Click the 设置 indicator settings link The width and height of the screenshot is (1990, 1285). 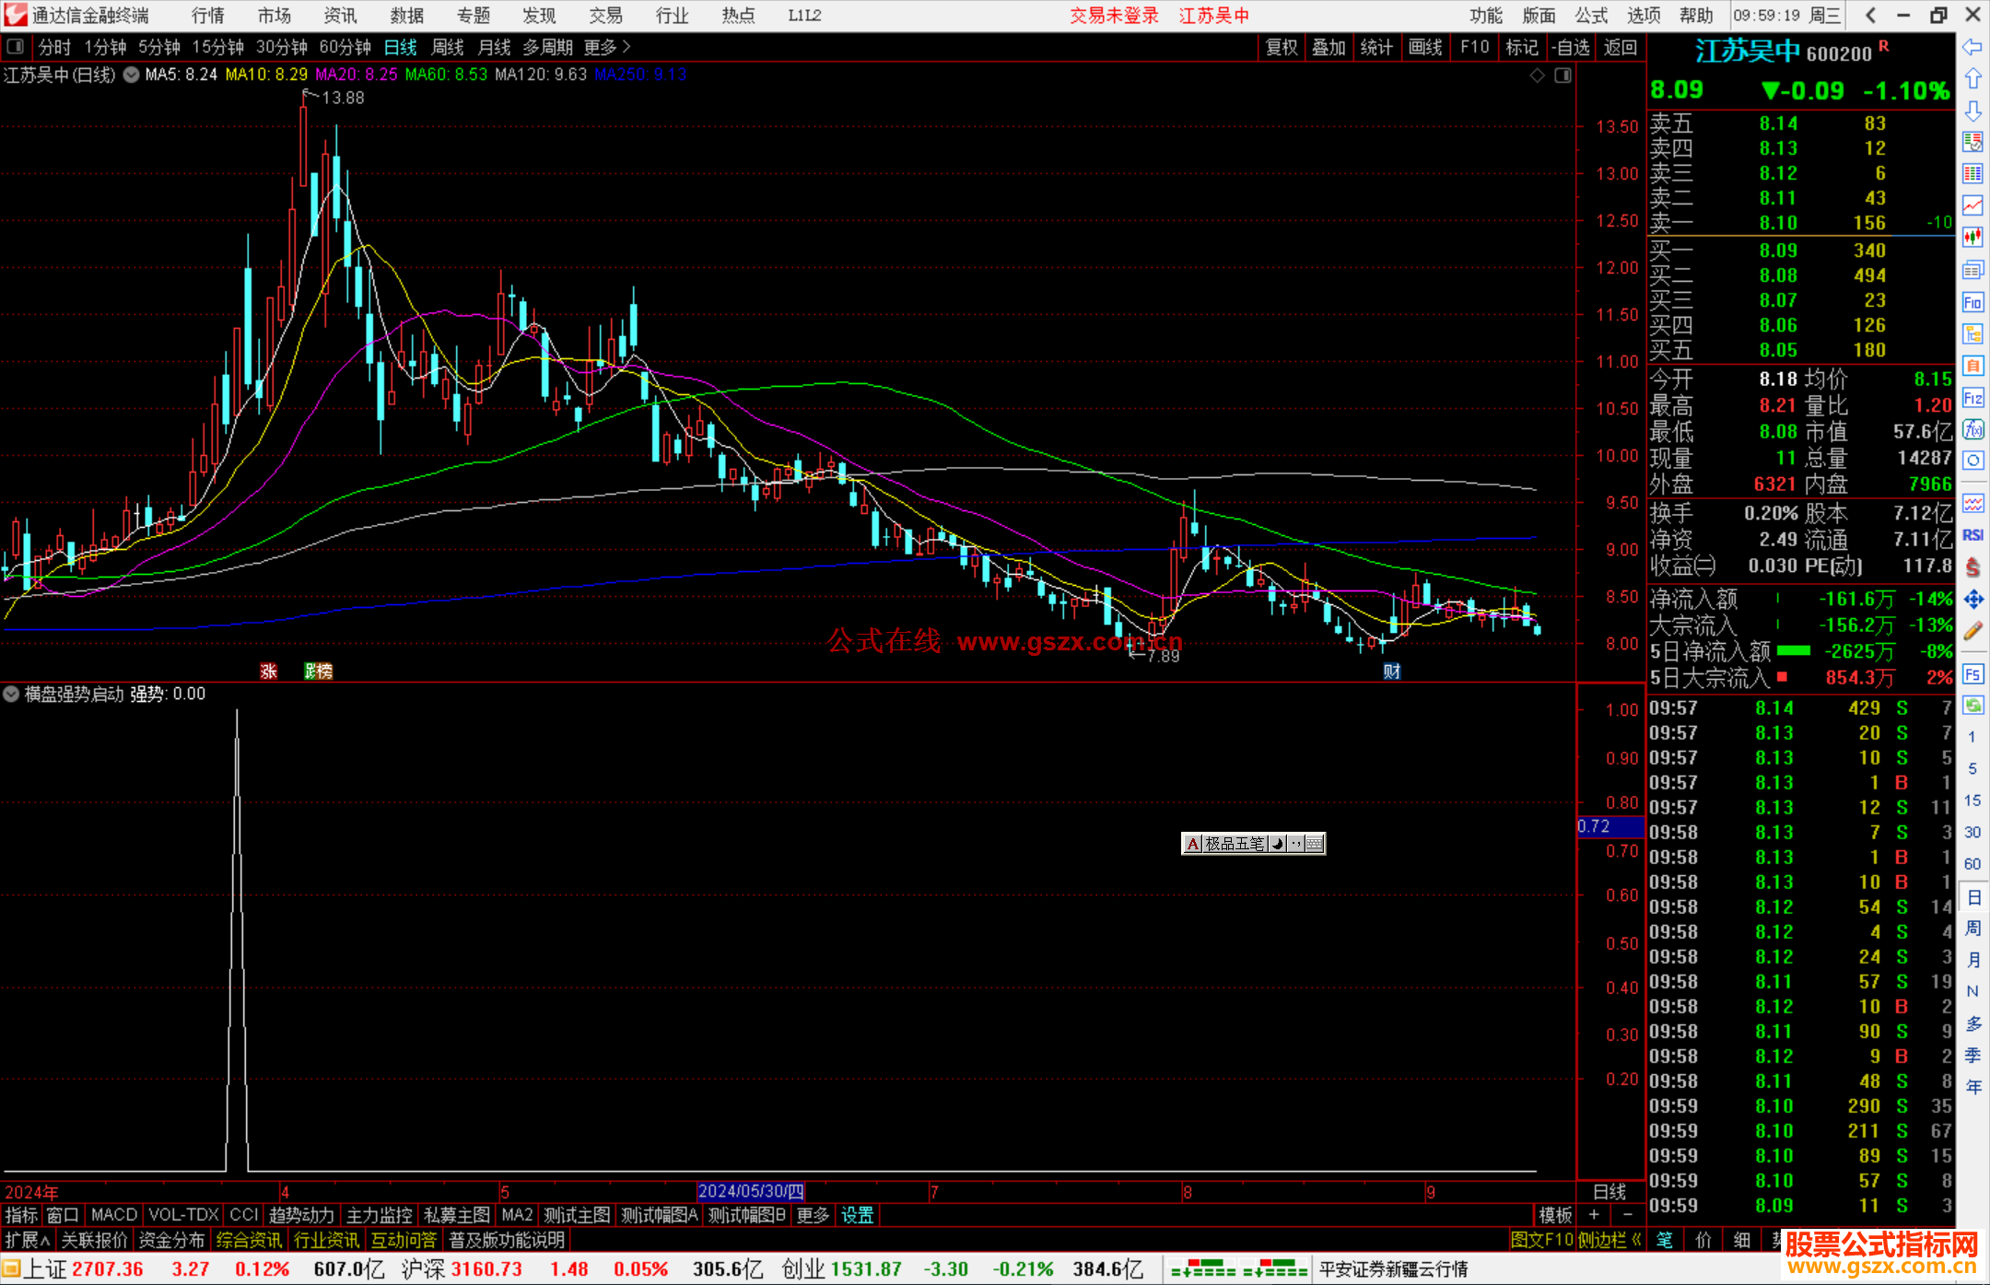pos(857,1215)
